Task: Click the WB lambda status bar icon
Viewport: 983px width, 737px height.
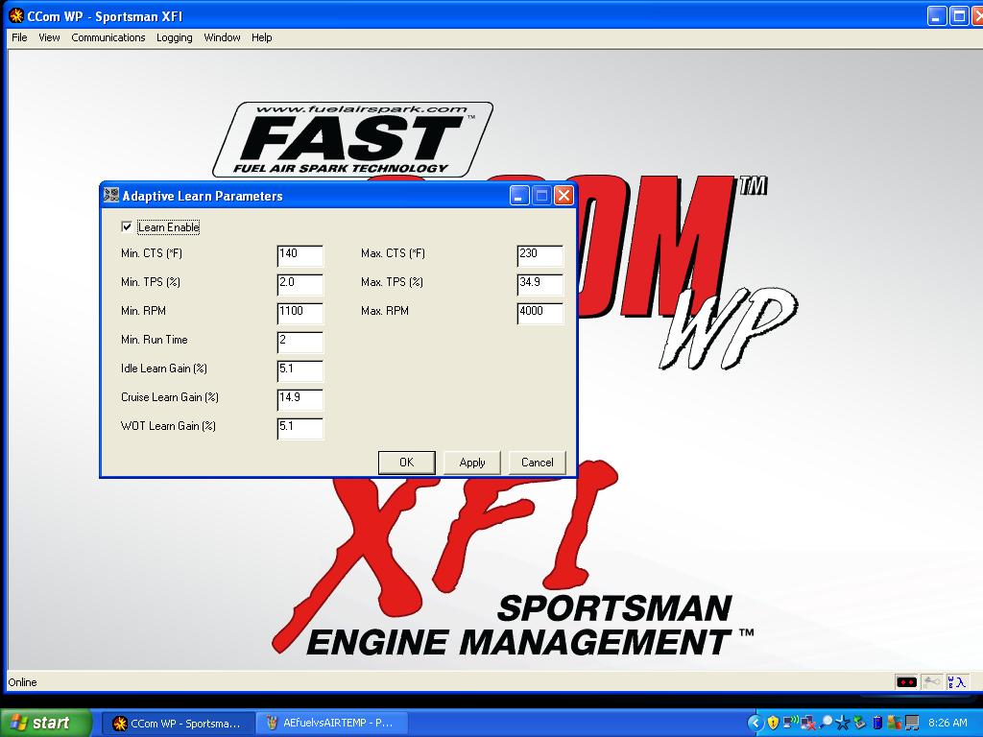Action: pyautogui.click(x=957, y=682)
